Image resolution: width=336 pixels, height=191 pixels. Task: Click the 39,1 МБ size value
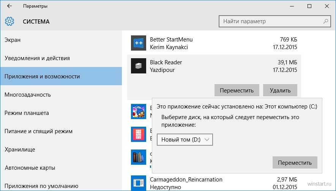(287, 62)
